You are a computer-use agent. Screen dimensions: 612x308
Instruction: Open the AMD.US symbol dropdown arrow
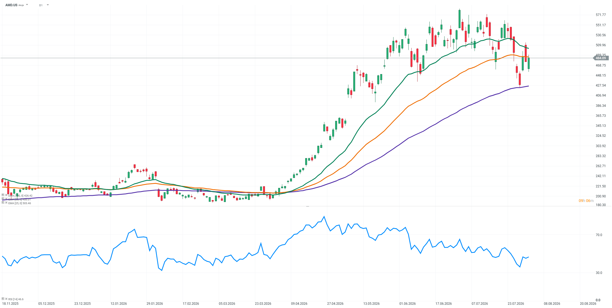tap(27, 5)
